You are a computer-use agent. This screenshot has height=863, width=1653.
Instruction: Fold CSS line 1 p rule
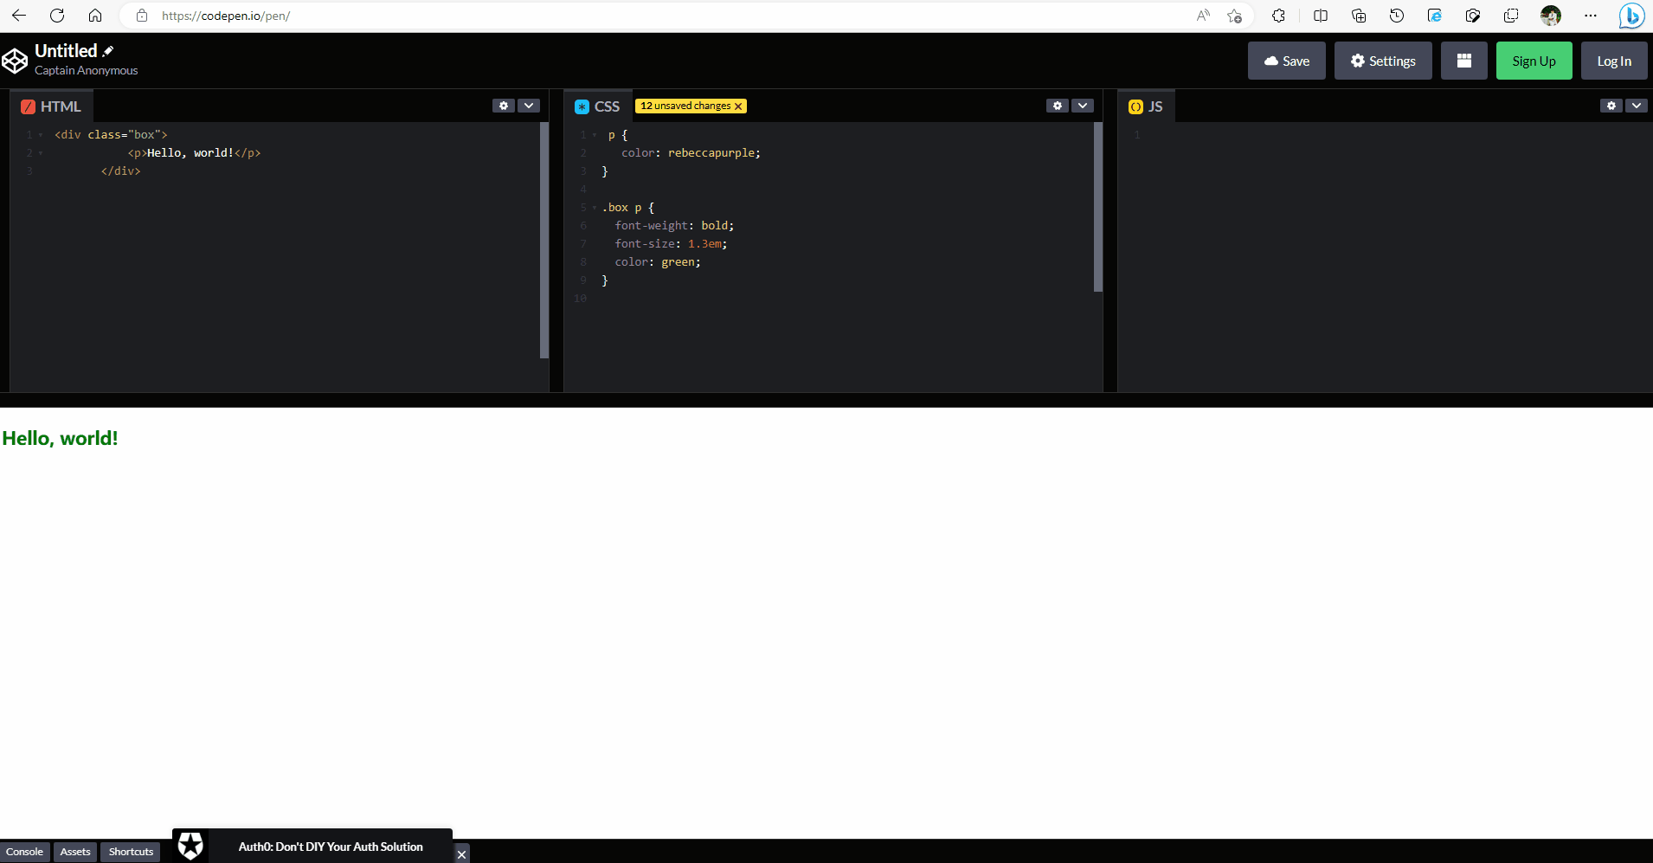[x=595, y=135]
